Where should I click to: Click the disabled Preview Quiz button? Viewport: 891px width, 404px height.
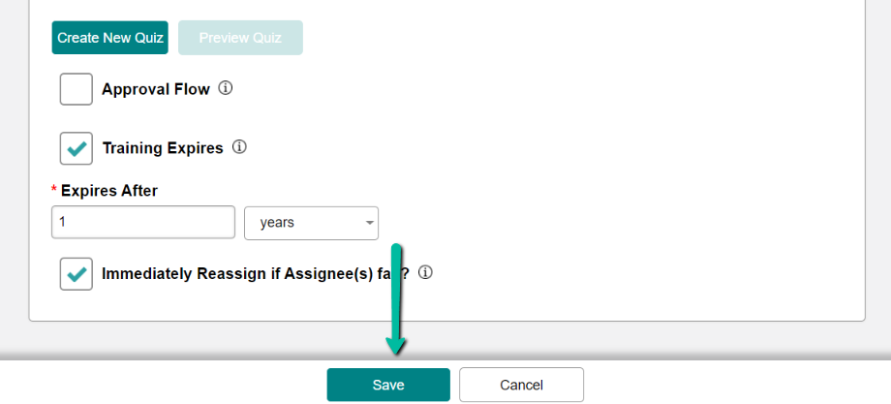click(240, 38)
